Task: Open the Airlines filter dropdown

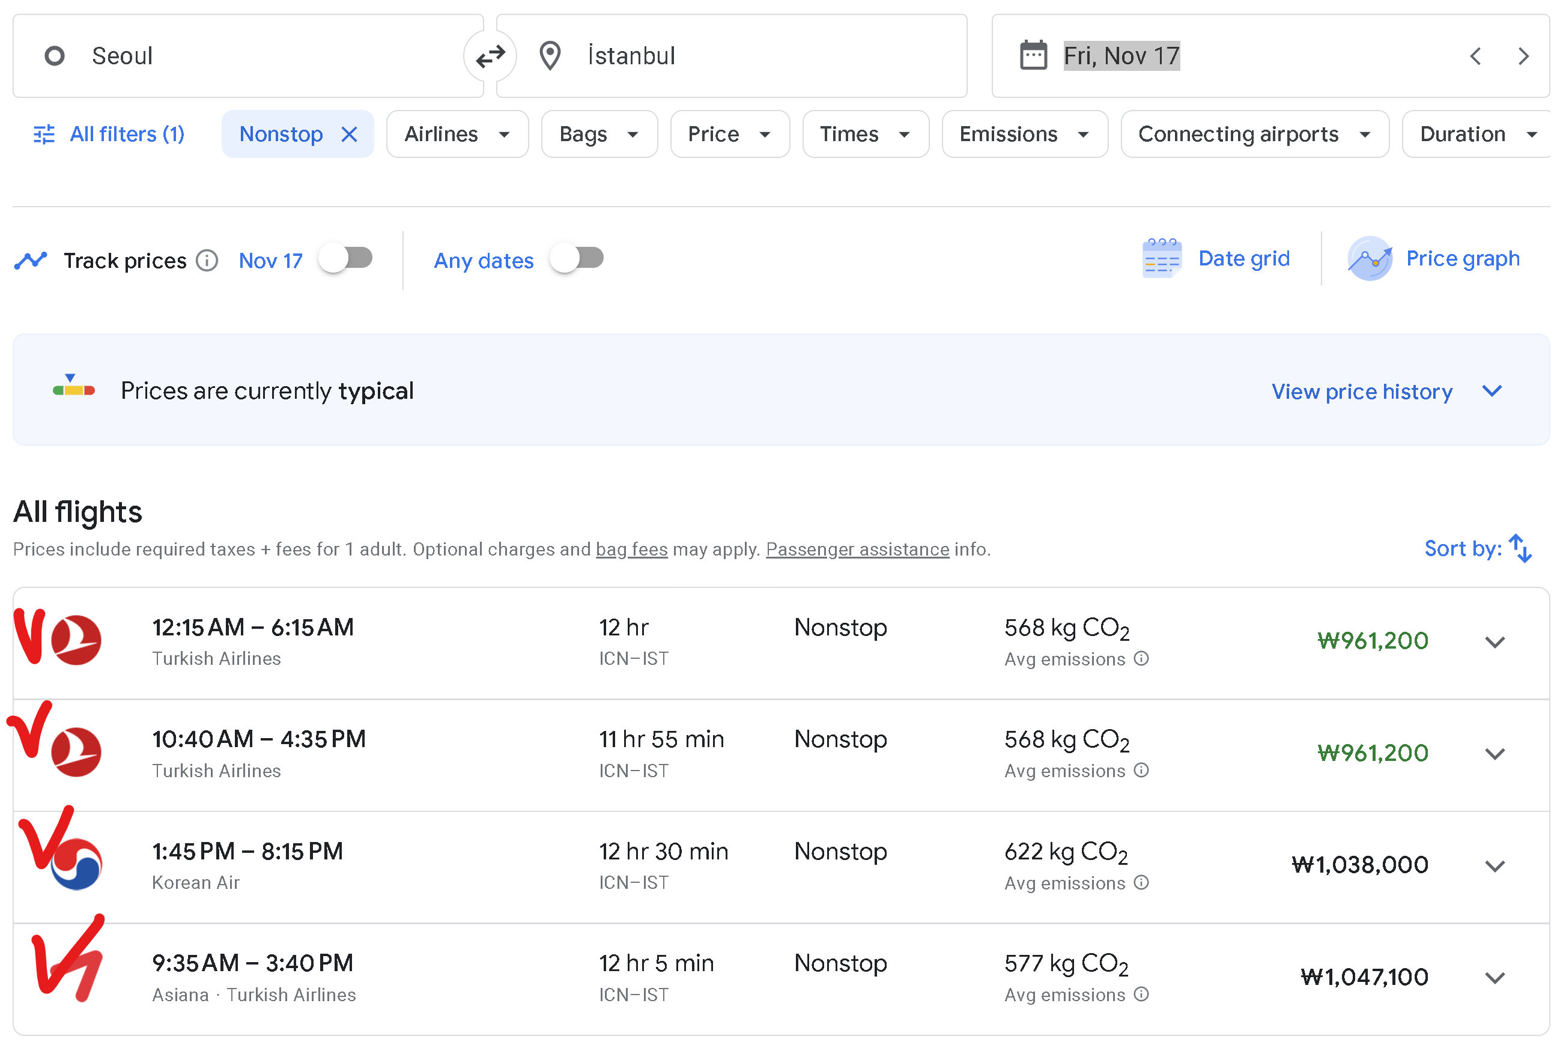Action: (x=457, y=135)
